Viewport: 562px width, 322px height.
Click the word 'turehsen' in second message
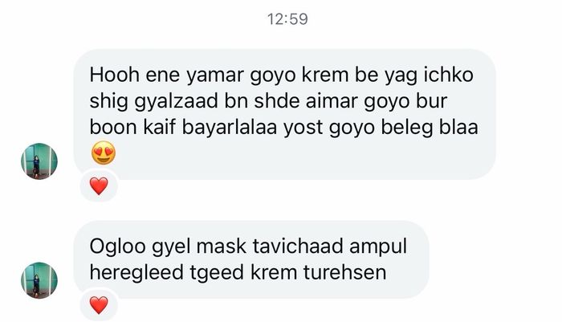pos(344,272)
